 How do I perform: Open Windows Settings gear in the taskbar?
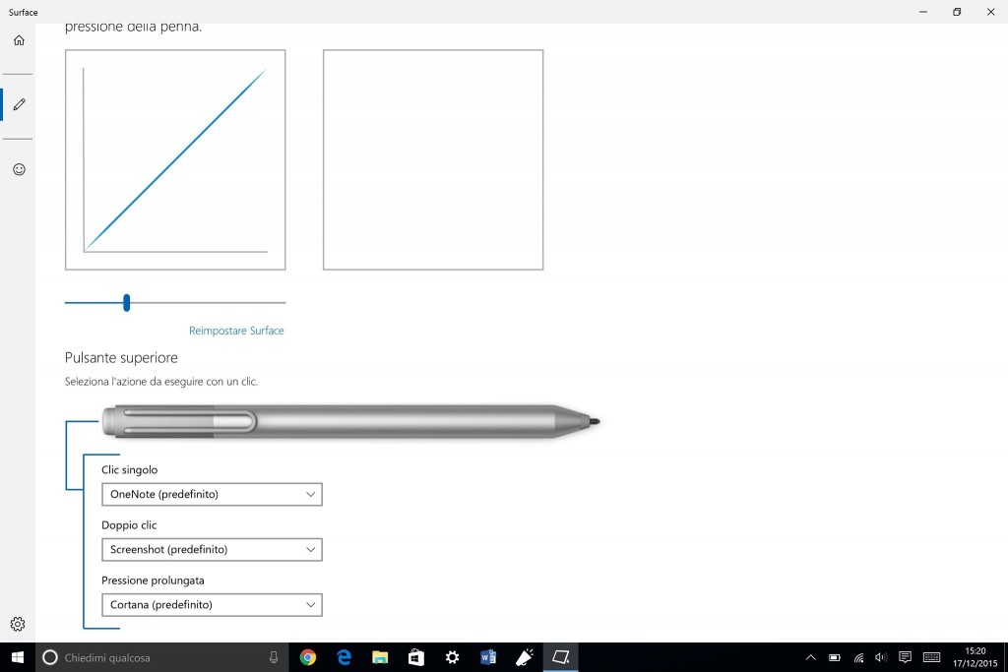tap(452, 657)
